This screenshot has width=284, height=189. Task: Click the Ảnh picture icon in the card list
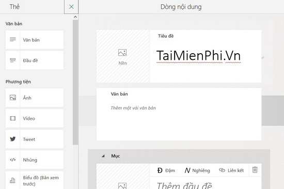coord(13,98)
